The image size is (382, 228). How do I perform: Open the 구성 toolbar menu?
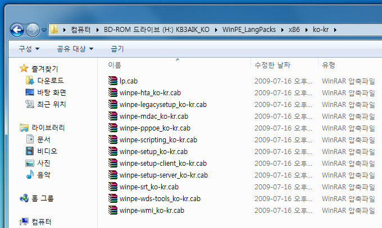(x=29, y=49)
